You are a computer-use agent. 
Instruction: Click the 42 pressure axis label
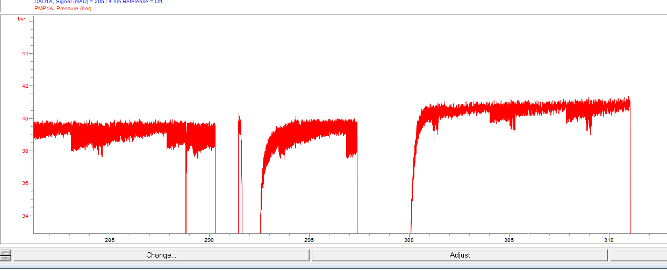(25, 86)
